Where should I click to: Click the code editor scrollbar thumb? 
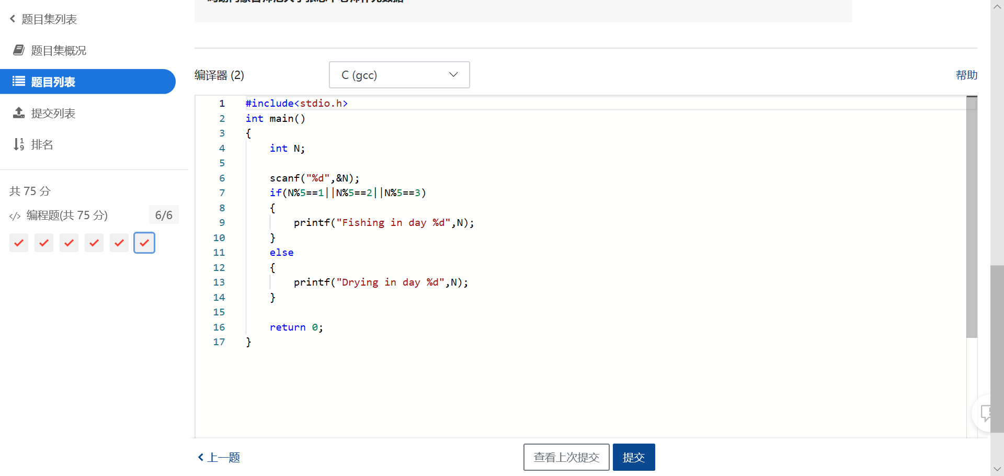point(972,217)
